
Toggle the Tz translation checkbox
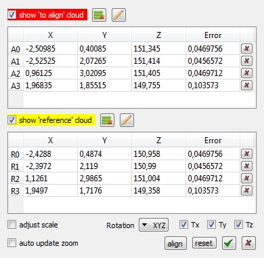point(238,225)
